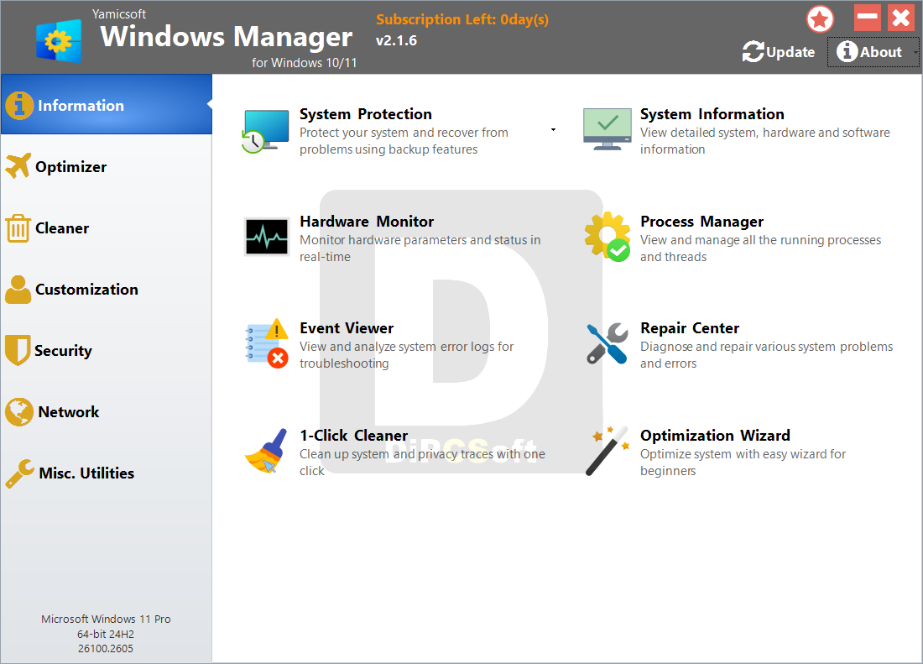The image size is (923, 664).
Task: Close the Windows Manager window
Action: click(901, 18)
